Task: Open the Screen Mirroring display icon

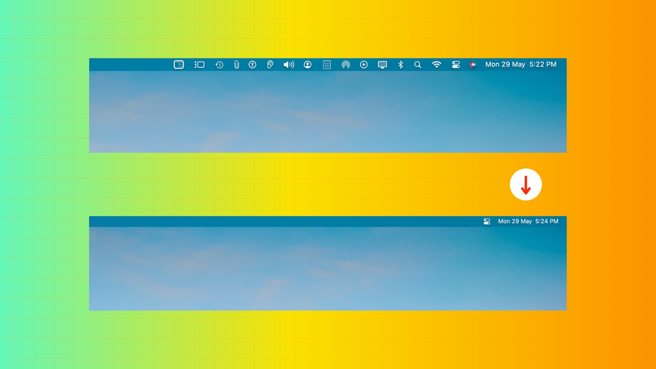Action: point(382,65)
